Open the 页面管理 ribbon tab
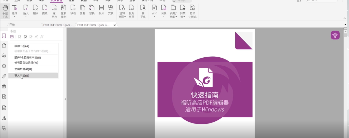The image size is (349, 138). coord(57,1)
